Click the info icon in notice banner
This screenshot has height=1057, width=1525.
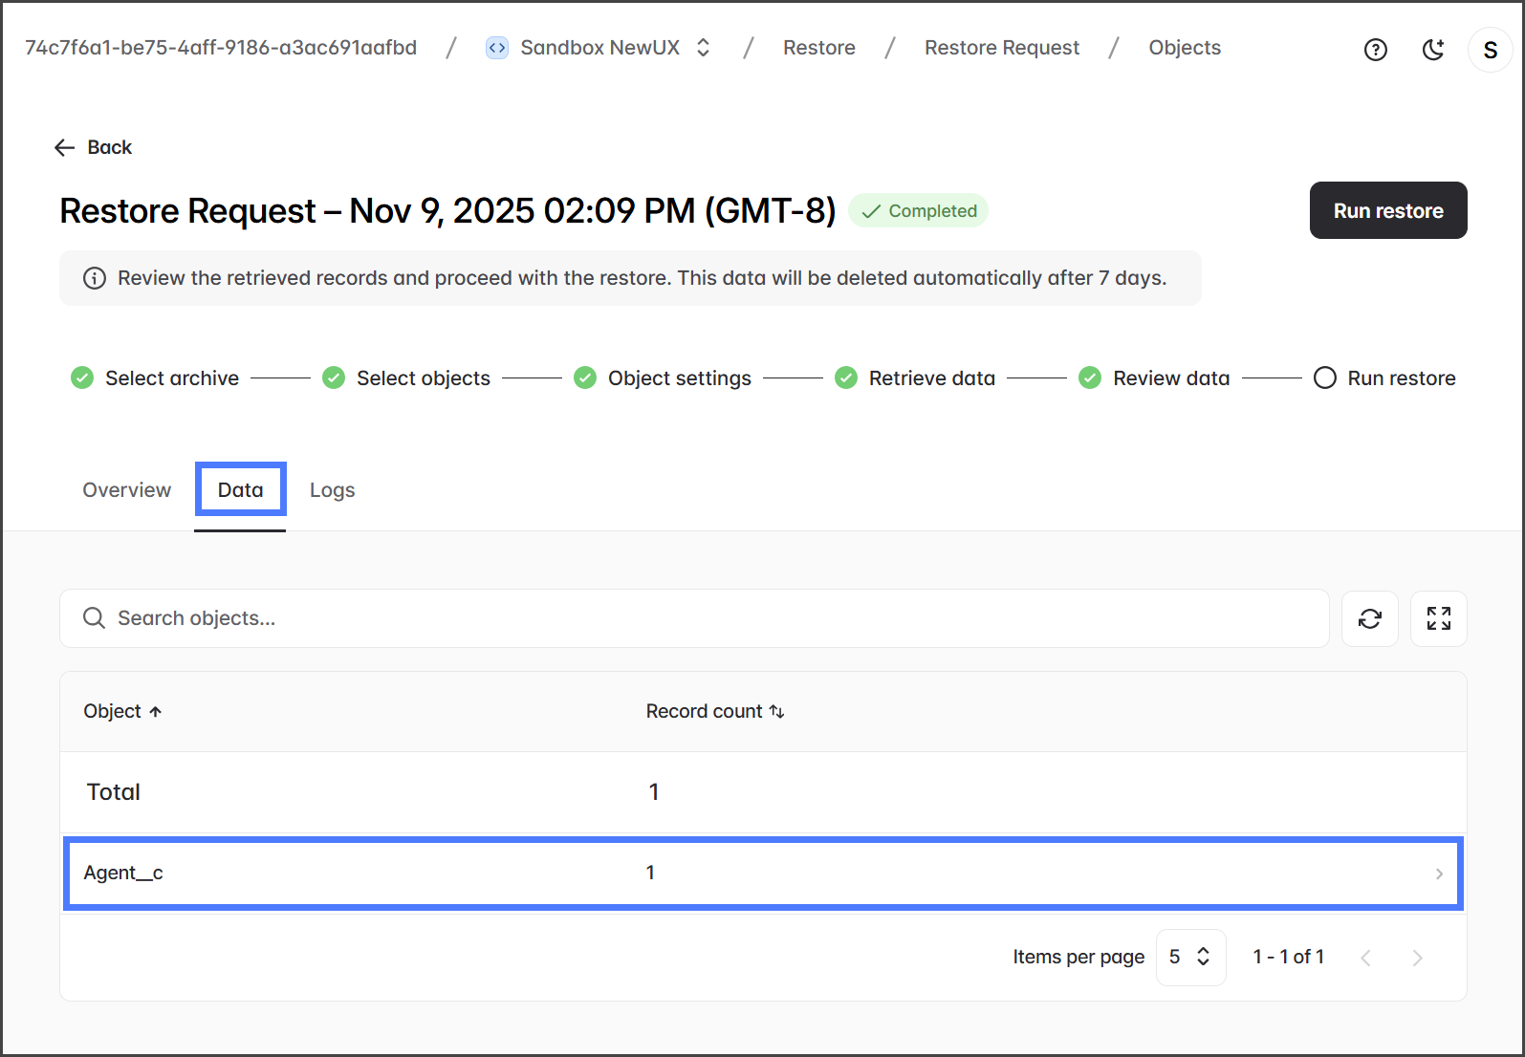95,278
